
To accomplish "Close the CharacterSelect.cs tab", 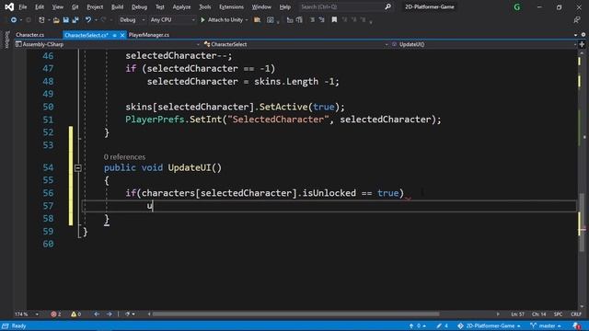I will [122, 35].
